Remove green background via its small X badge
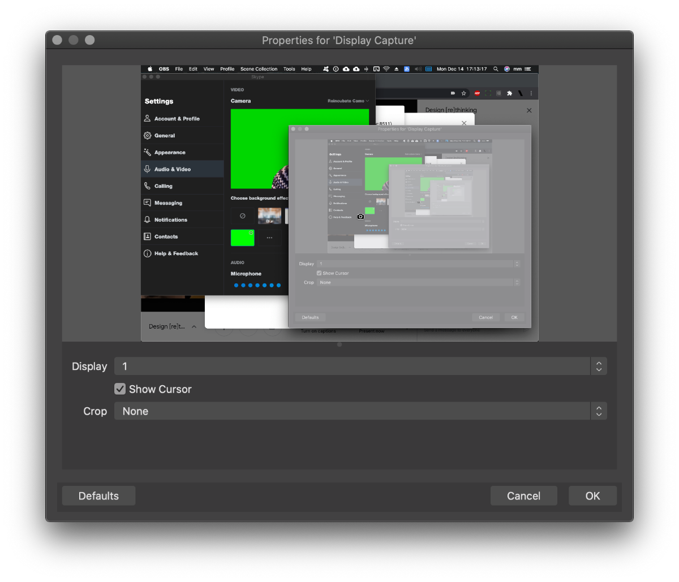 click(251, 232)
